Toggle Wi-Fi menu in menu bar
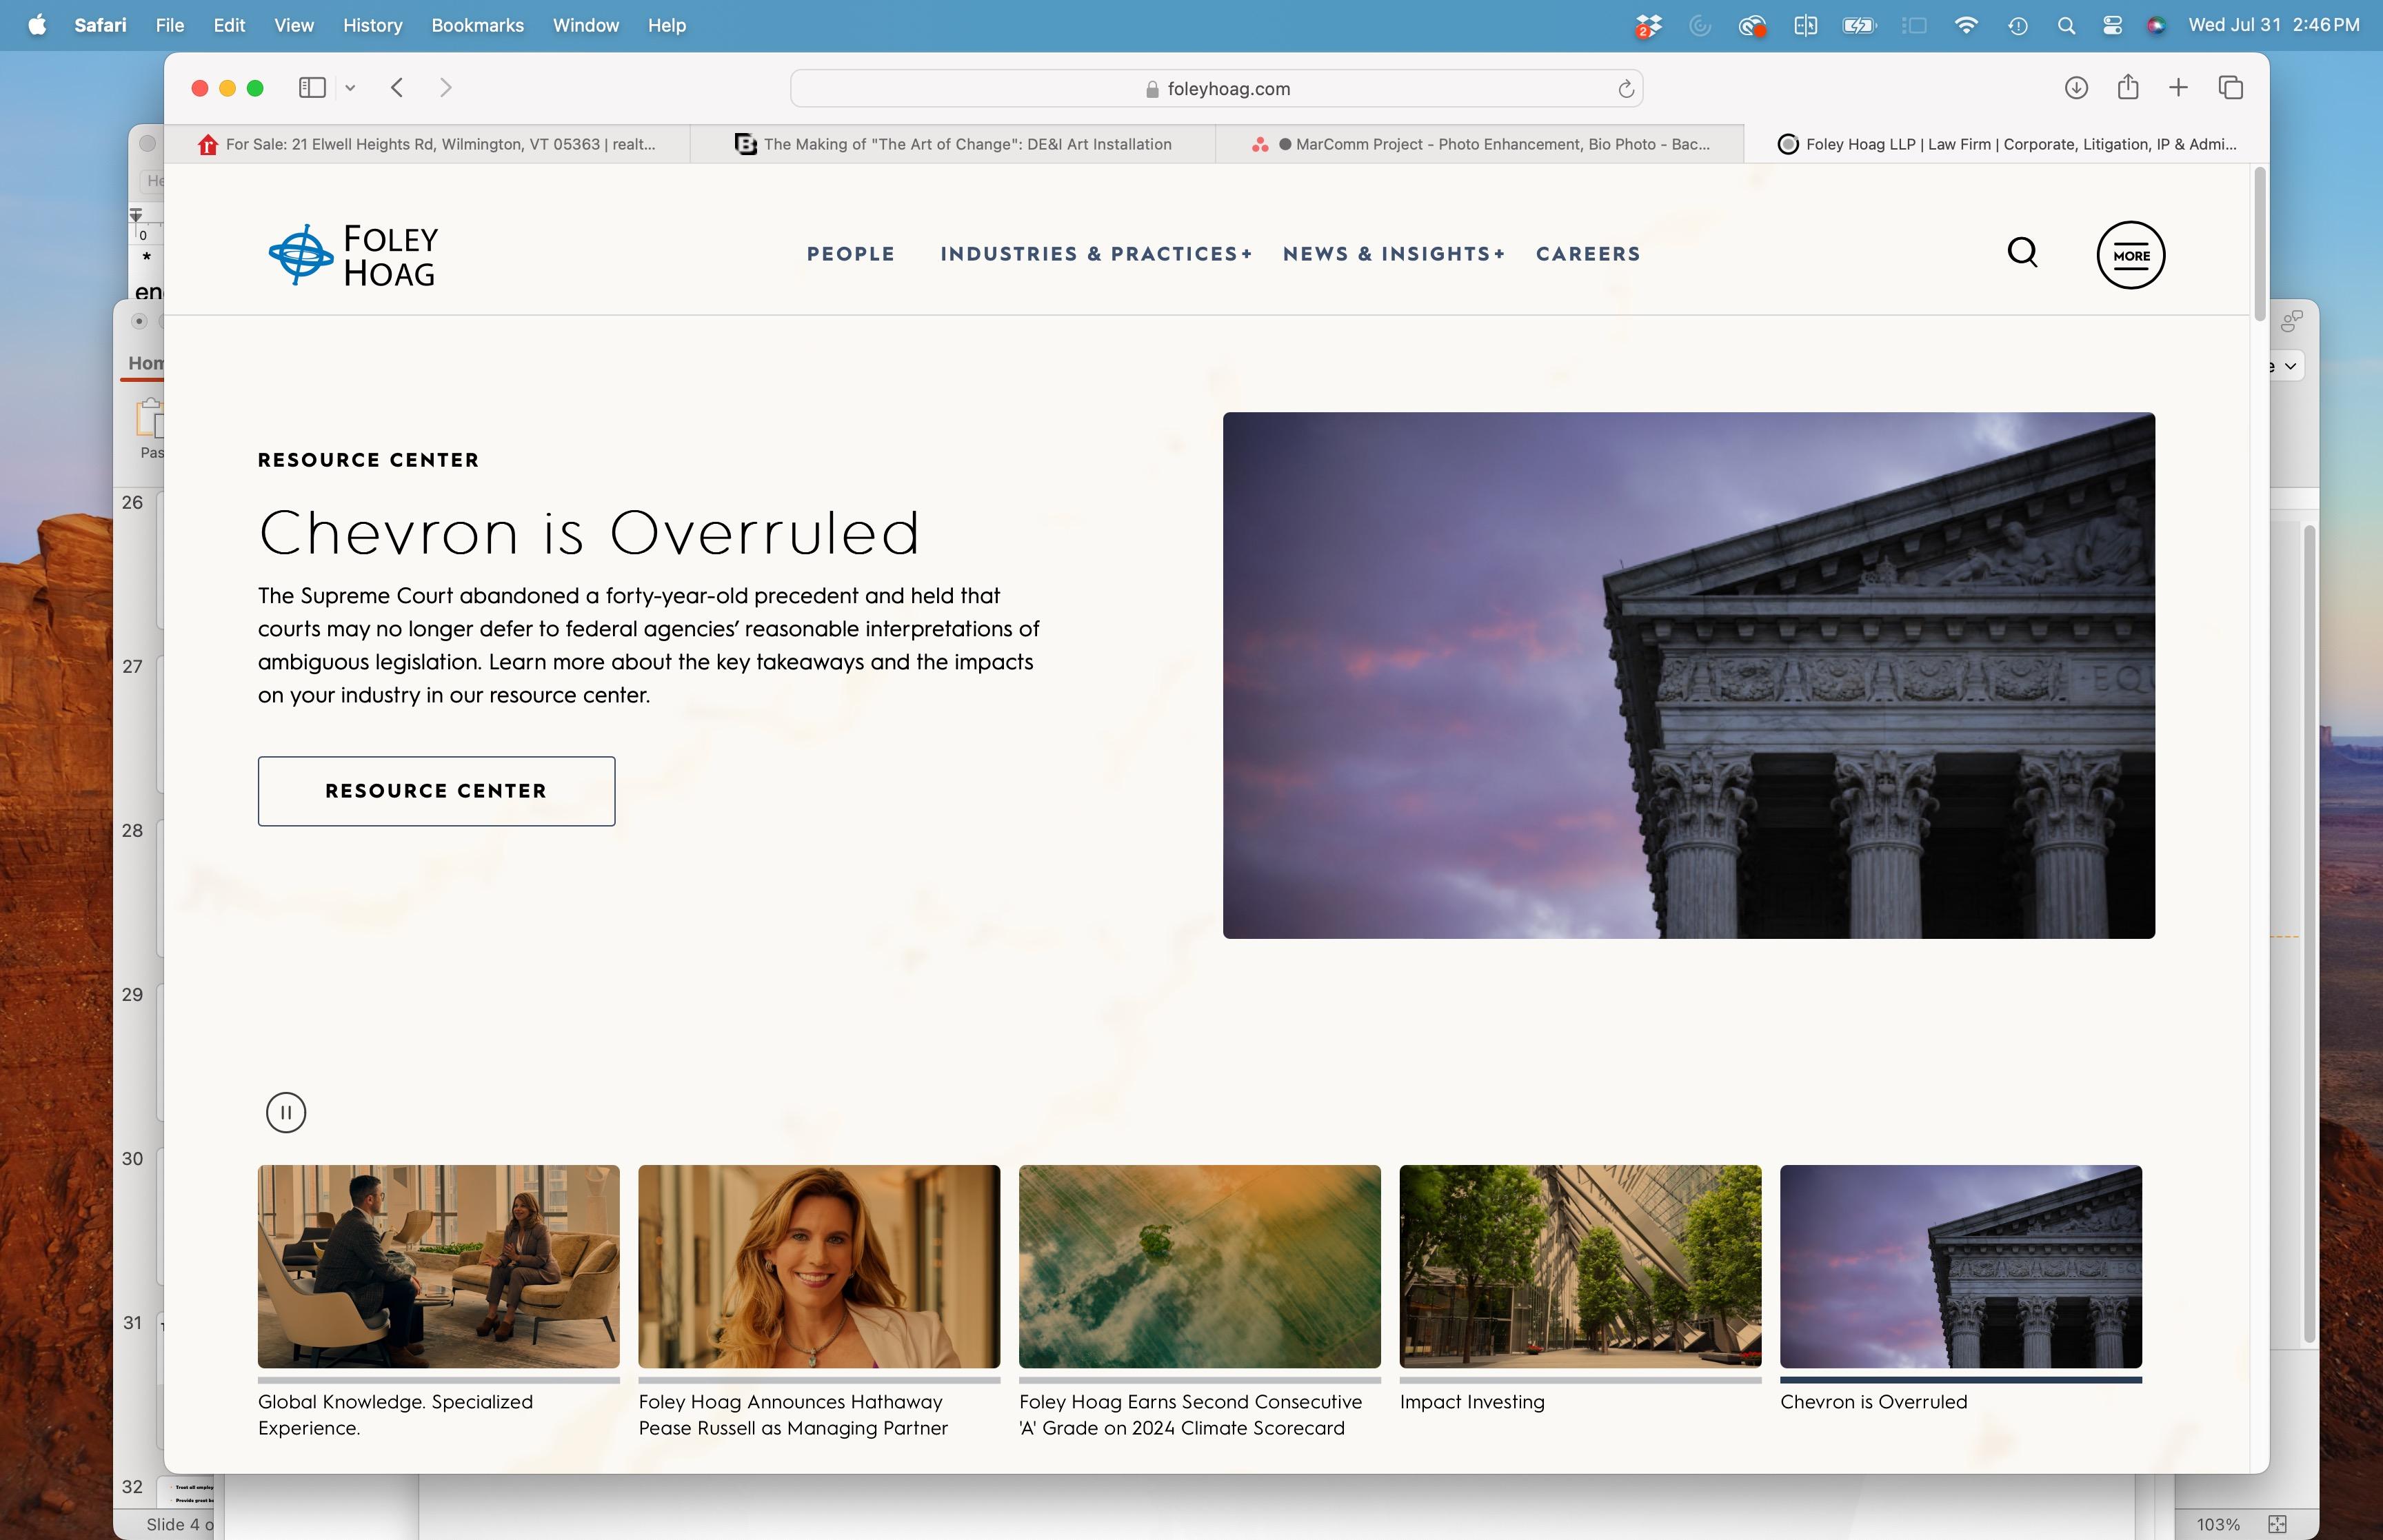The image size is (2383, 1540). (1965, 26)
